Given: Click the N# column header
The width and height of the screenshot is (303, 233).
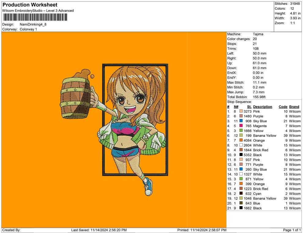Looking at the screenshot, I should point(236,106).
